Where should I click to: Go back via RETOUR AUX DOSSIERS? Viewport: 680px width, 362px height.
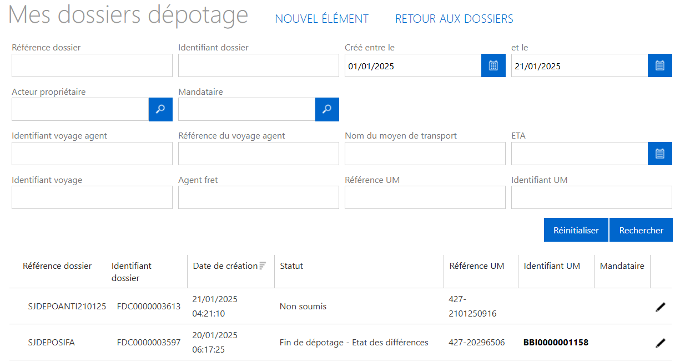tap(454, 19)
